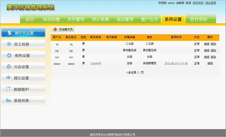226x137 pixels.
Task: Delete the eq operator row
Action: tap(213, 44)
